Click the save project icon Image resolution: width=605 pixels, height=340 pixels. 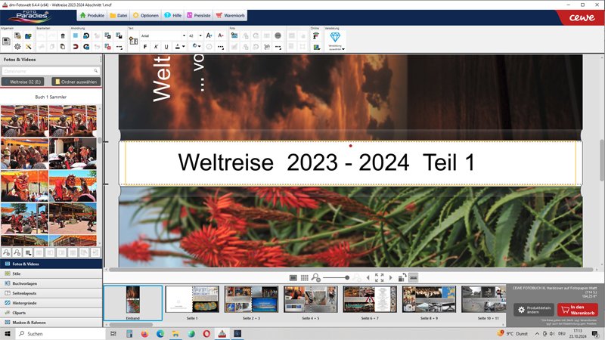(x=6, y=41)
